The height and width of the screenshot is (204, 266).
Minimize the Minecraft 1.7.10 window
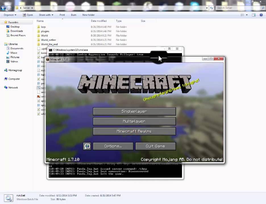[x=205, y=59]
